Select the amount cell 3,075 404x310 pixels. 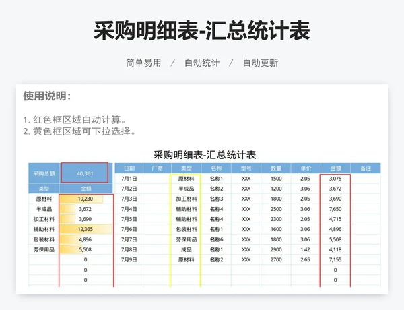[335, 179]
